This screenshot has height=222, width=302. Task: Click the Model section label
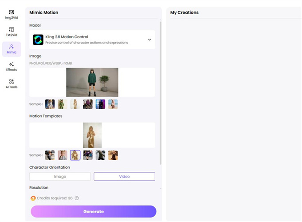(35, 25)
